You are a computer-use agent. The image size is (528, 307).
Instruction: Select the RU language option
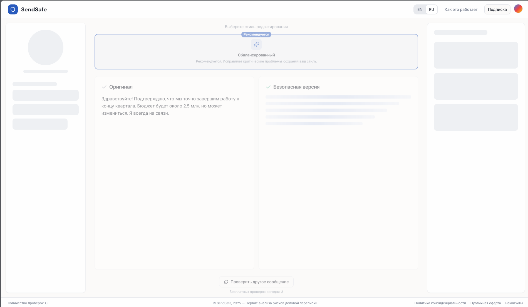pyautogui.click(x=431, y=9)
